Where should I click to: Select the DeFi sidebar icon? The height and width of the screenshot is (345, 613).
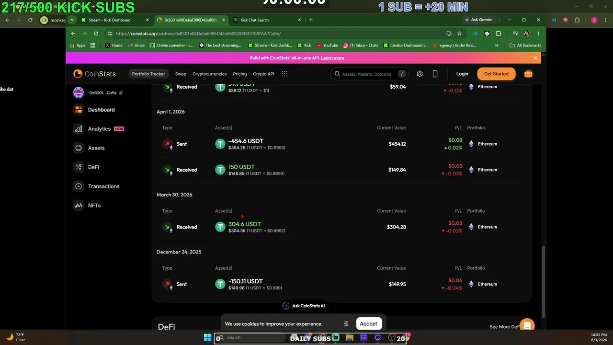[79, 167]
